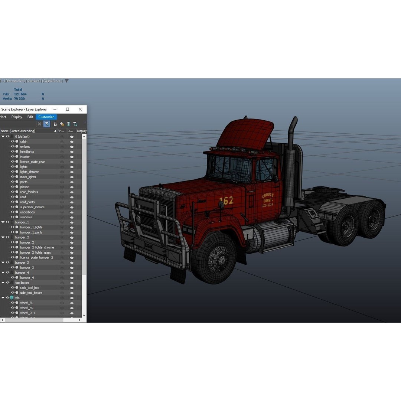Click the Perspective viewport label menu
Image resolution: width=401 pixels, height=401 pixels.
(15, 81)
